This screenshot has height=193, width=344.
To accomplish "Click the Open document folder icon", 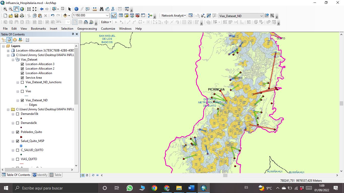I will coord(11,16).
